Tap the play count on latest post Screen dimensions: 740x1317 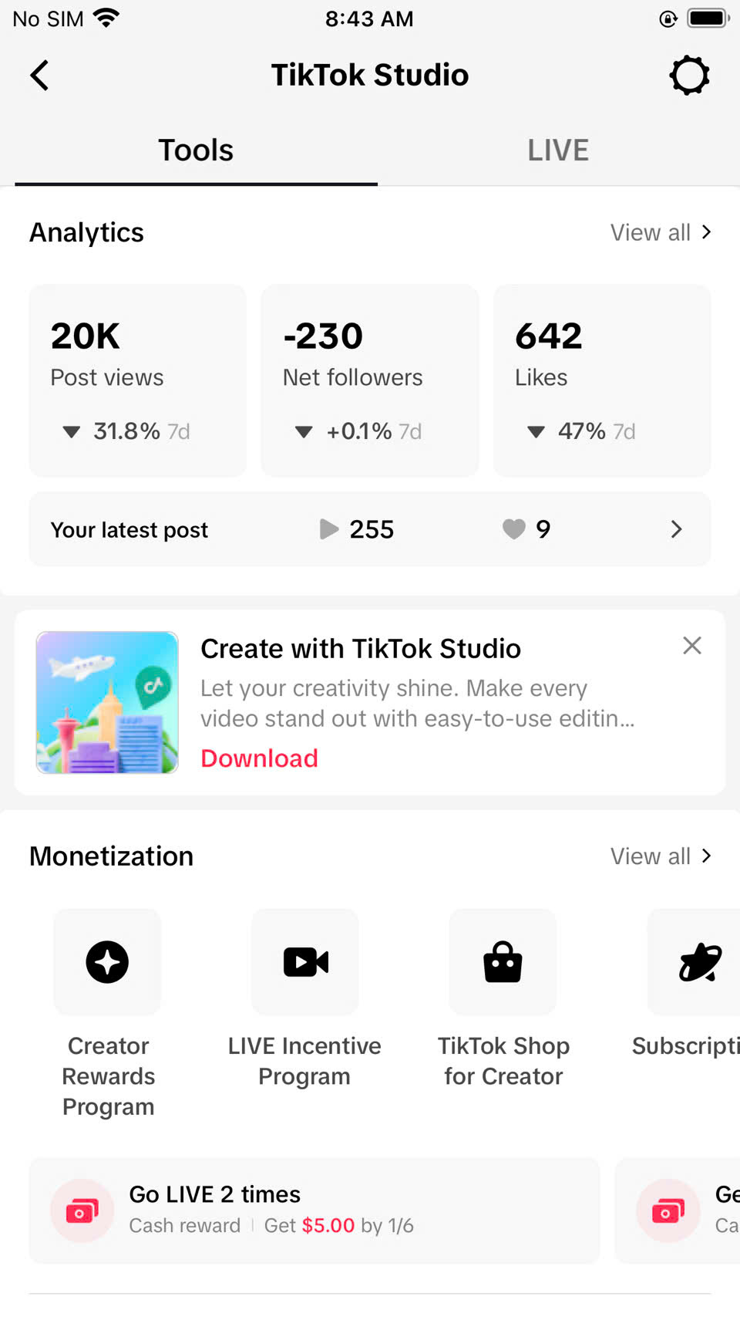[357, 529]
